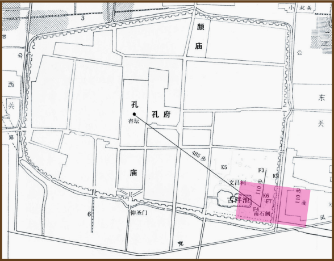Select the F3 site marker
The width and height of the screenshot is (334, 261).
tap(261, 170)
